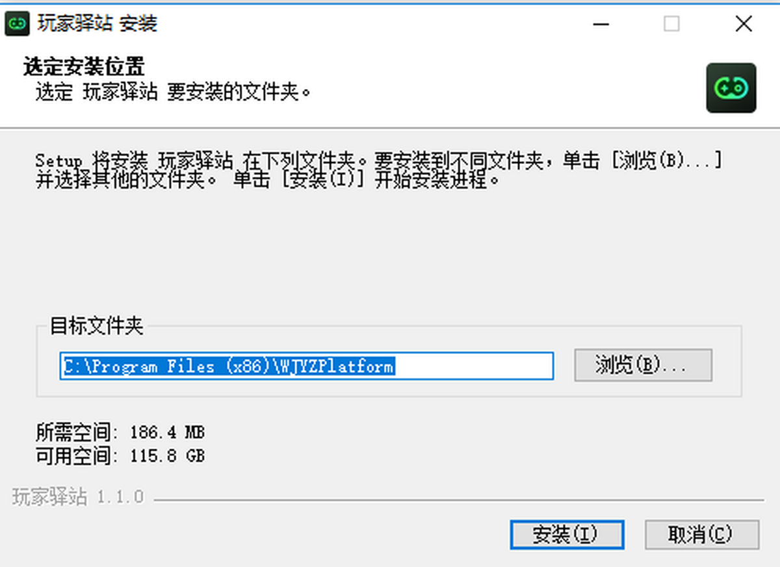
Task: Click the 可用空间: 115.8 GB label
Action: pyautogui.click(x=120, y=456)
